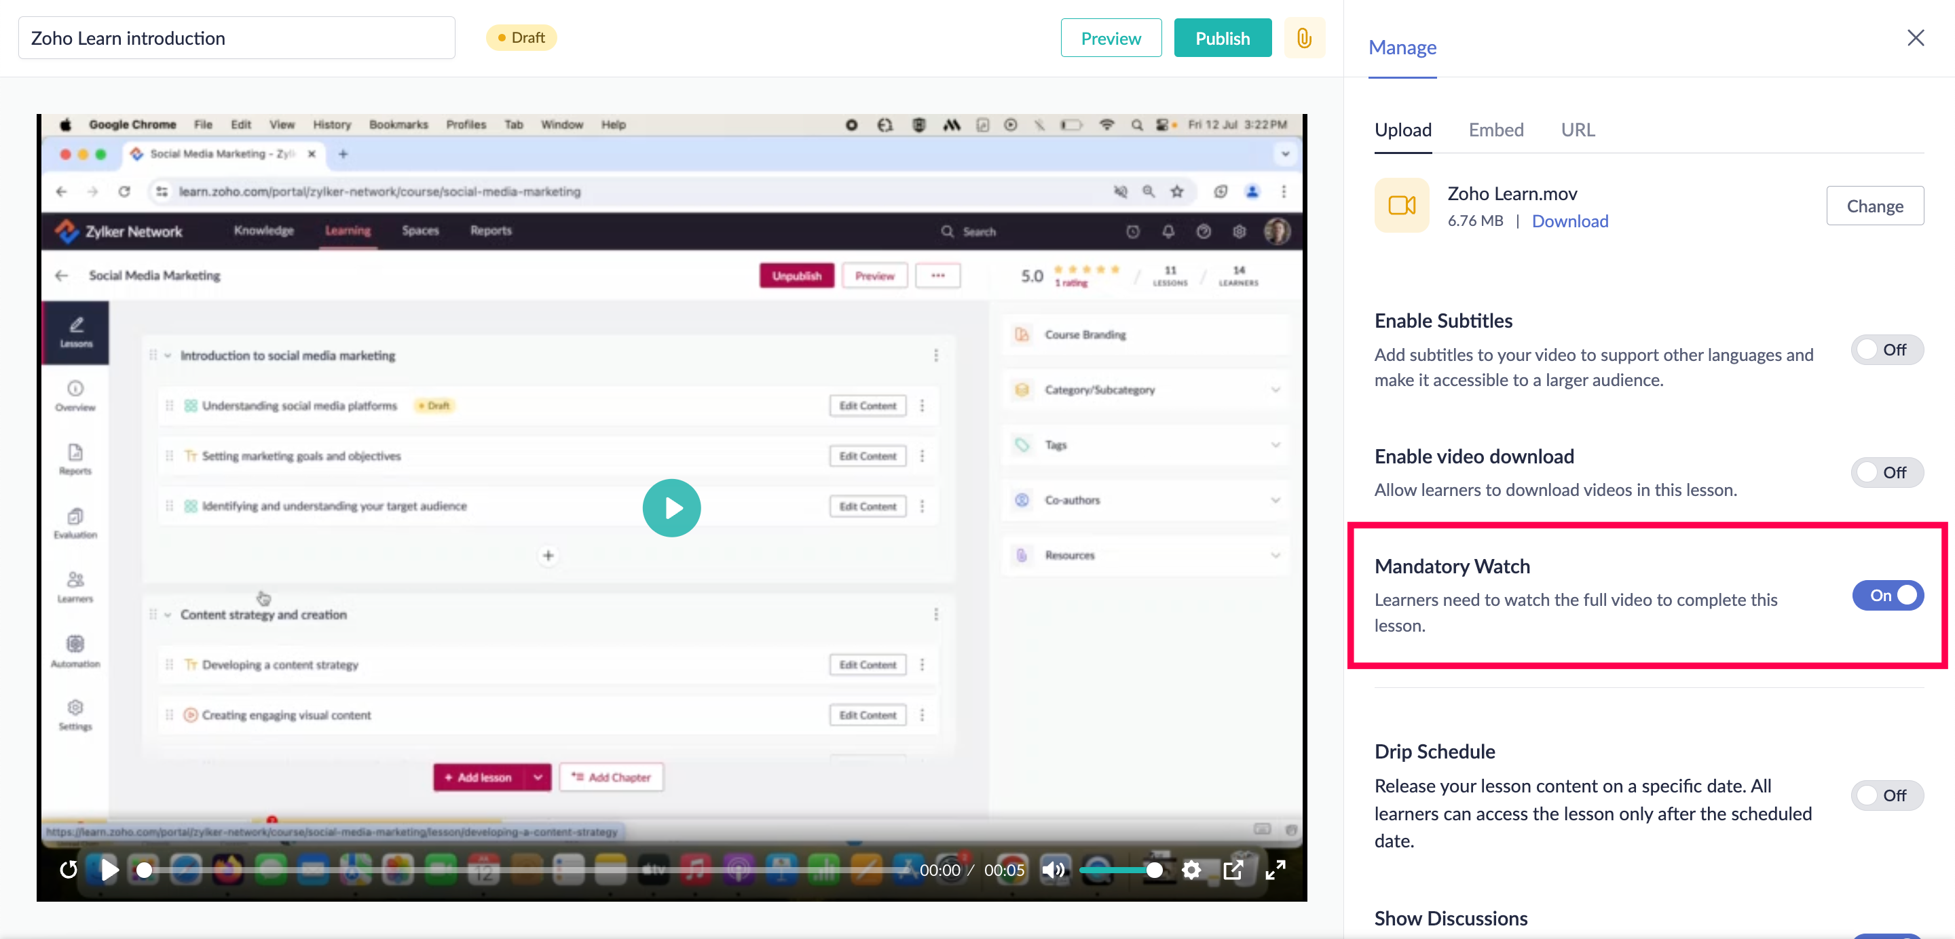Switch to the Embed tab

coord(1495,130)
